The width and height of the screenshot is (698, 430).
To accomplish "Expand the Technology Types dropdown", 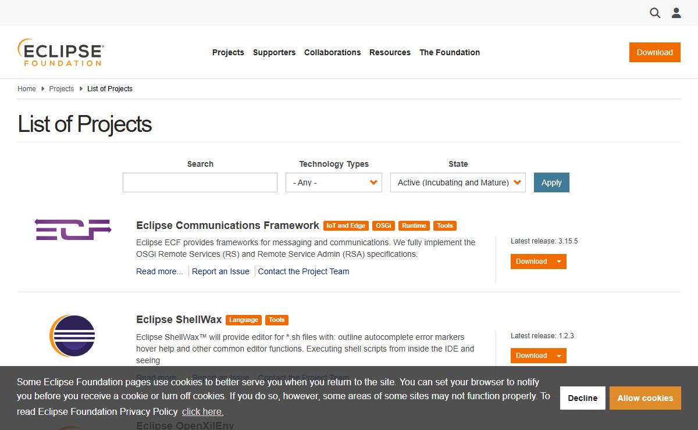I will [334, 182].
